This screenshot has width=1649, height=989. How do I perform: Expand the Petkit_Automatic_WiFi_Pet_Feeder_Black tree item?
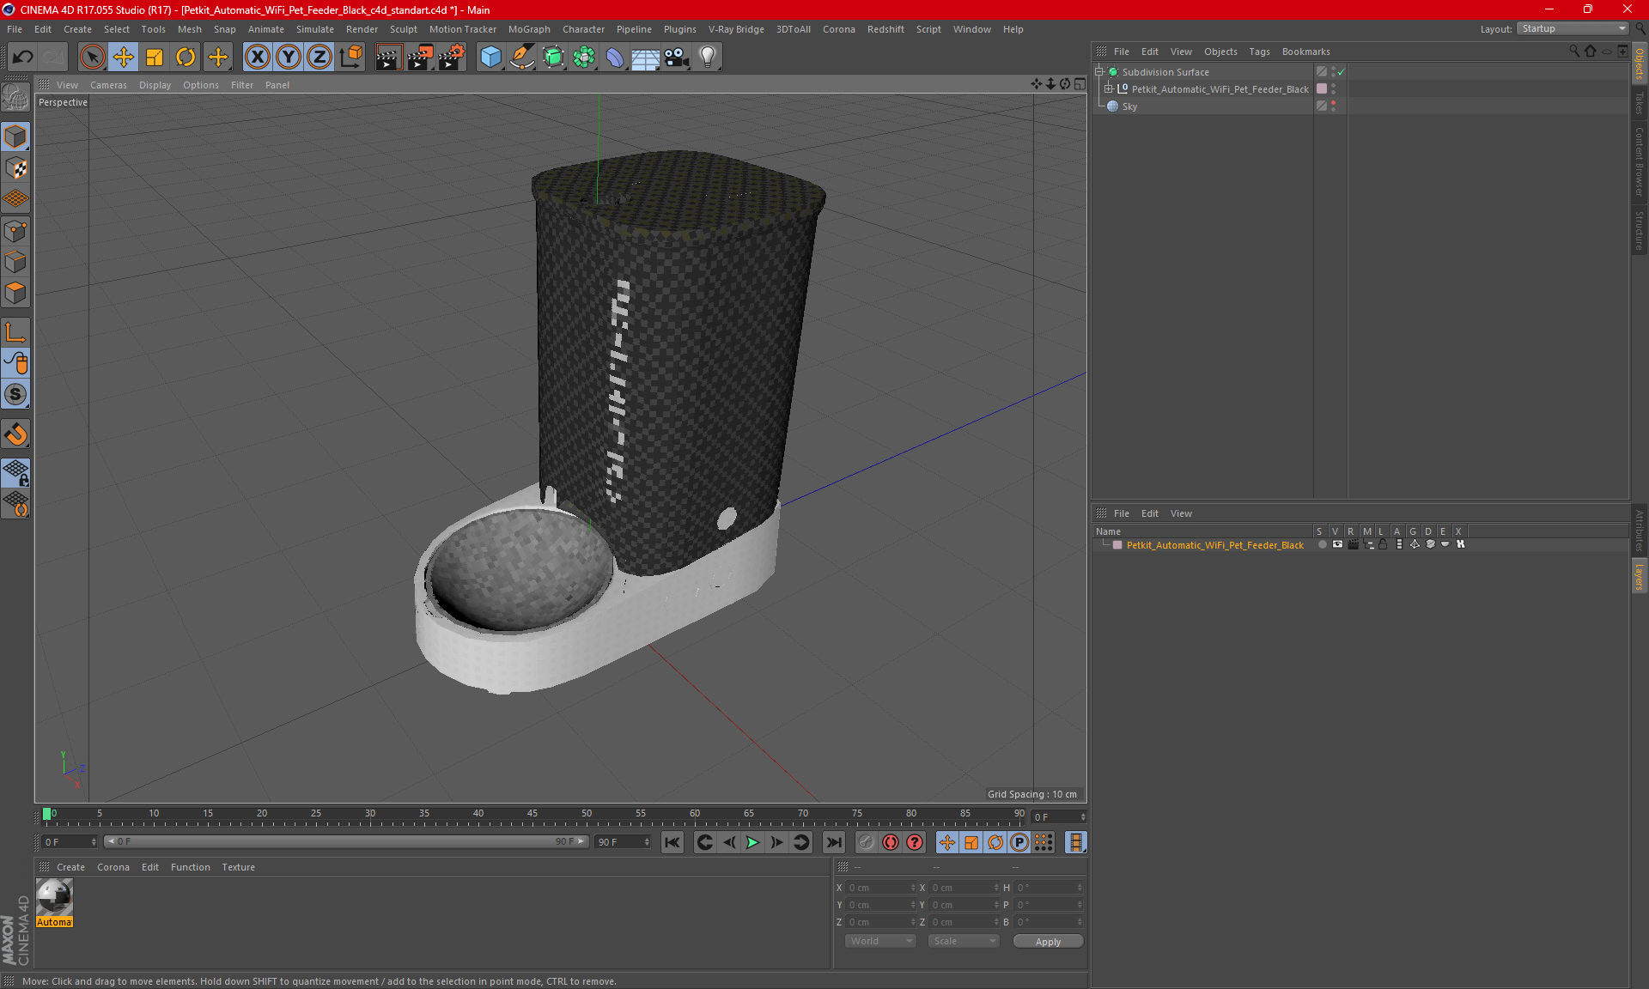point(1109,89)
